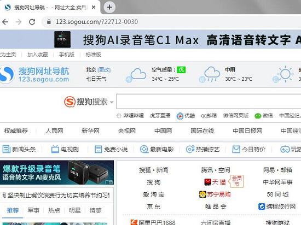Open 国际在线 link

(x=202, y=131)
